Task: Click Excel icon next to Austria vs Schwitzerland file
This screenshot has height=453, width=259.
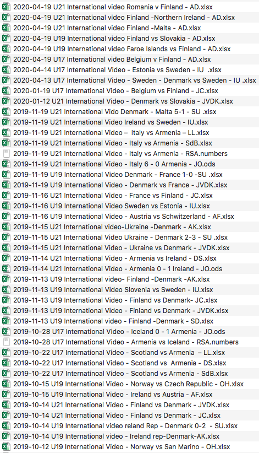Action: 6,217
